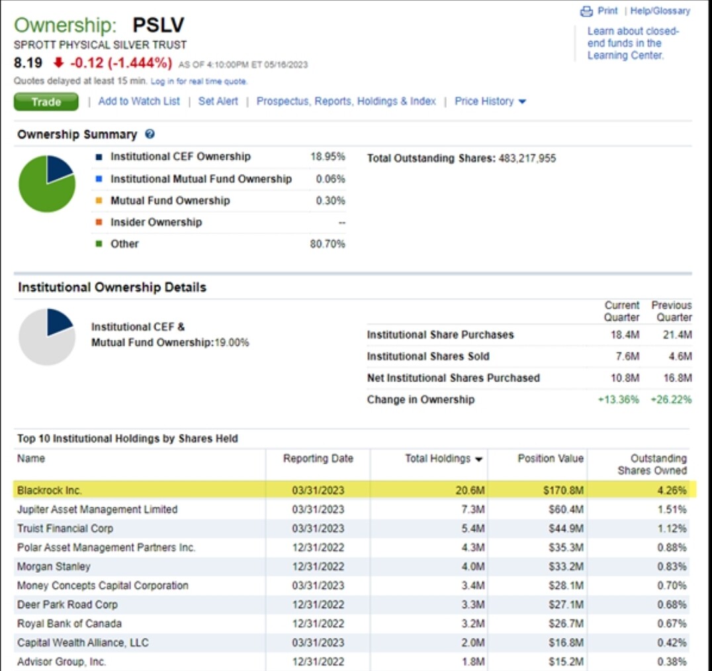
Task: Select Truist Financial Corp
Action: coord(65,528)
